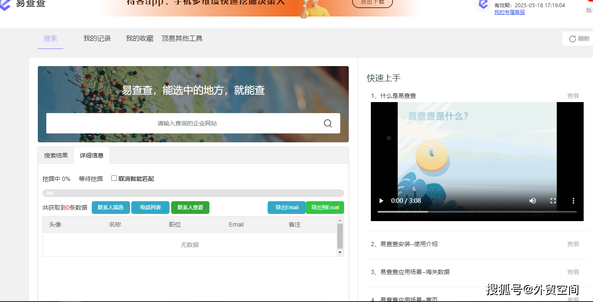This screenshot has width=593, height=302.
Task: Mute the video with speaker icon
Action: tap(532, 201)
